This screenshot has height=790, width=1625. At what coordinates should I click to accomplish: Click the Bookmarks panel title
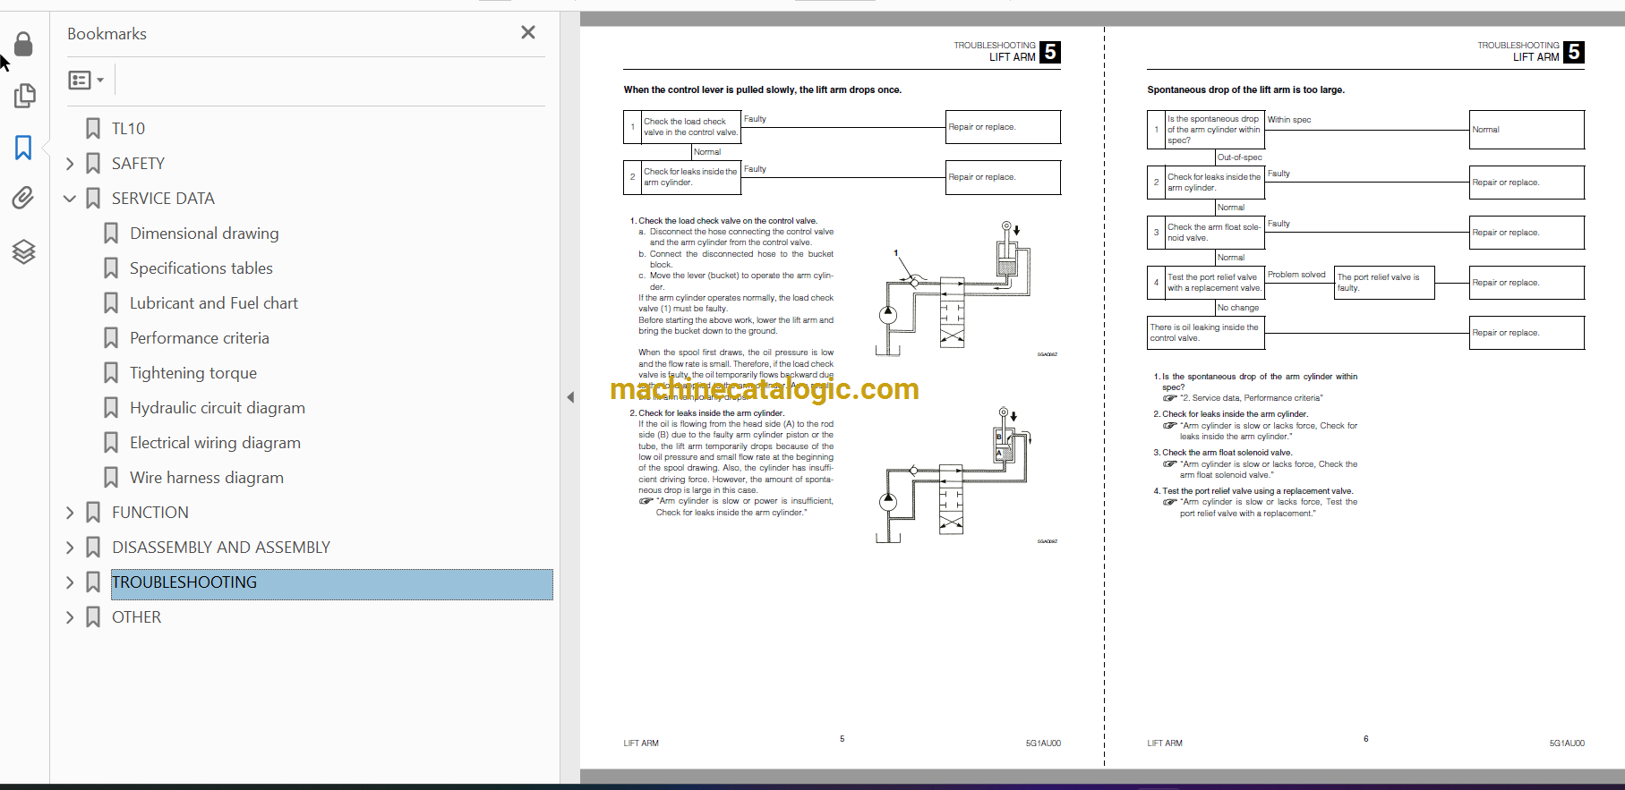(x=107, y=34)
